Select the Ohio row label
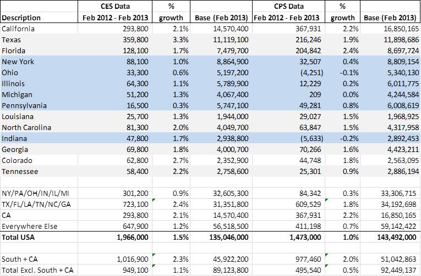The height and width of the screenshot is (276, 421). tap(10, 72)
